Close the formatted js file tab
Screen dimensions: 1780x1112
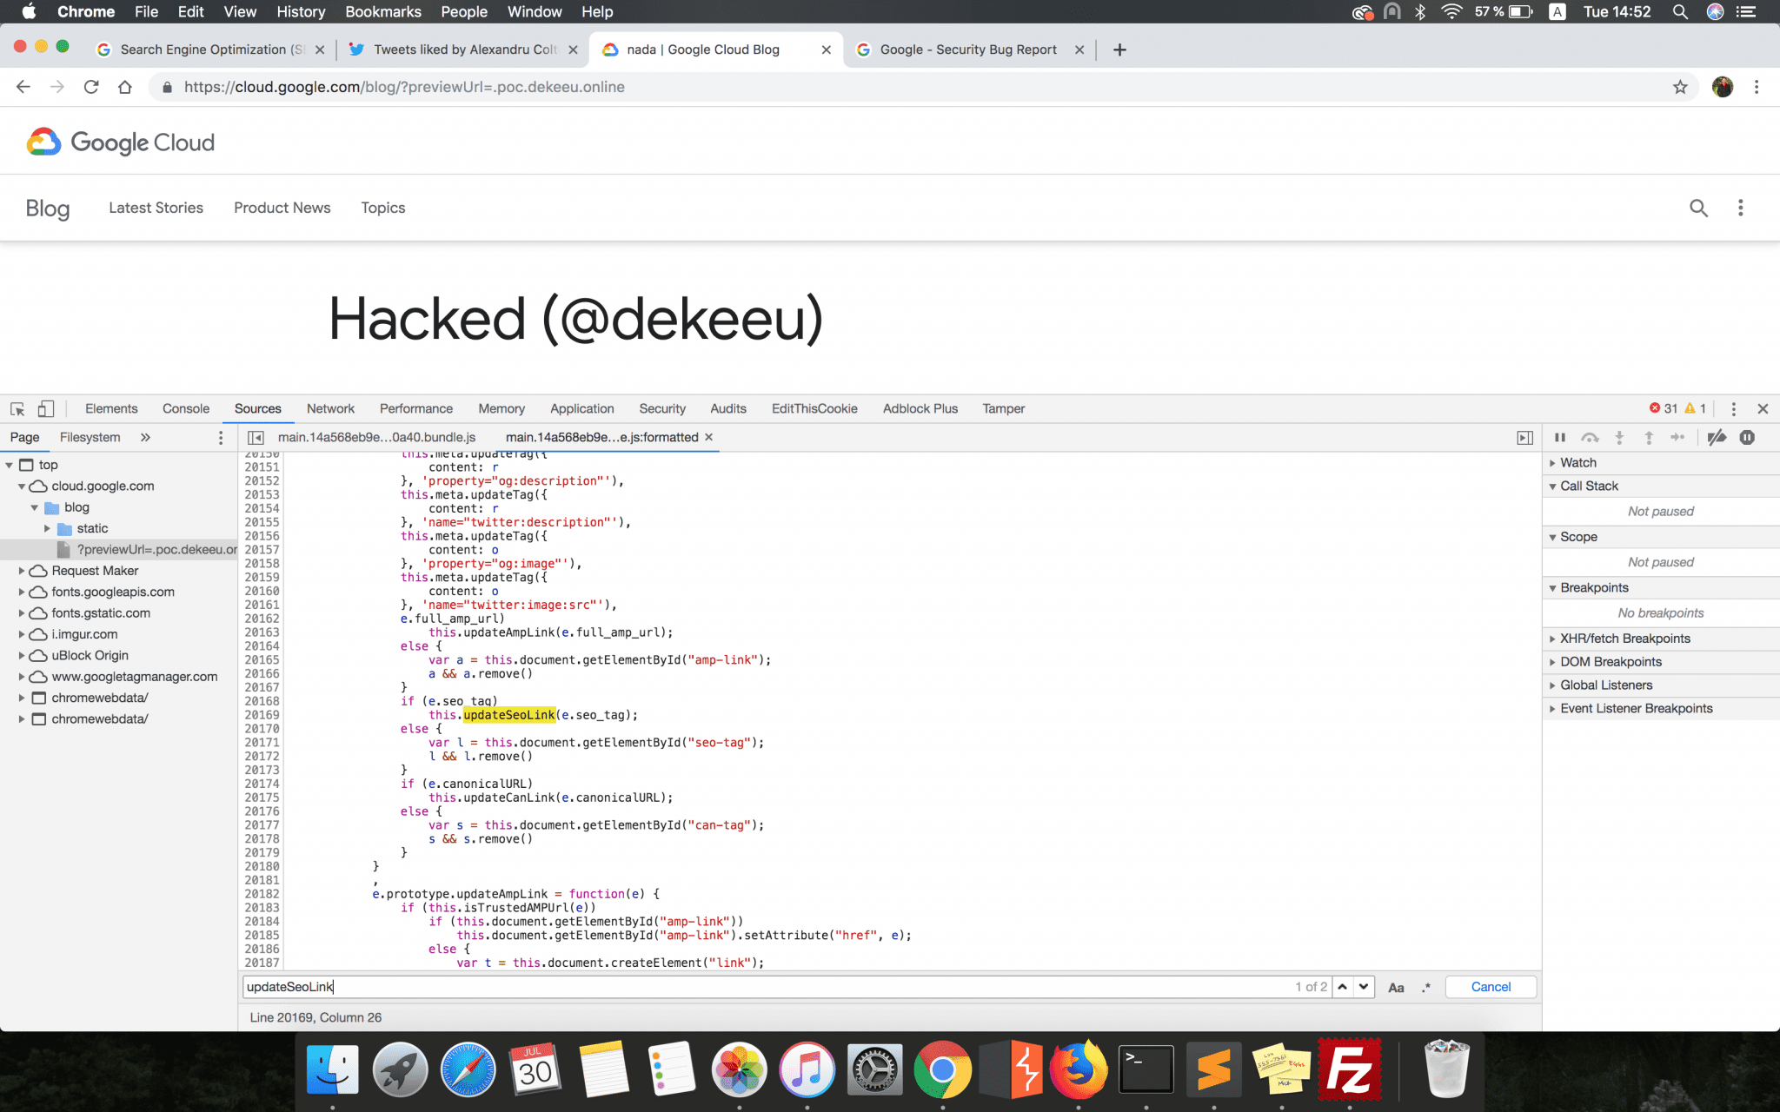[x=708, y=437]
